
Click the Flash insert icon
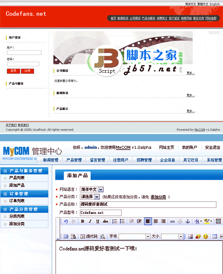tap(198, 237)
